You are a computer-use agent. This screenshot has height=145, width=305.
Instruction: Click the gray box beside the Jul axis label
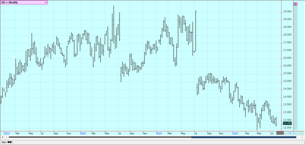pos(280,133)
